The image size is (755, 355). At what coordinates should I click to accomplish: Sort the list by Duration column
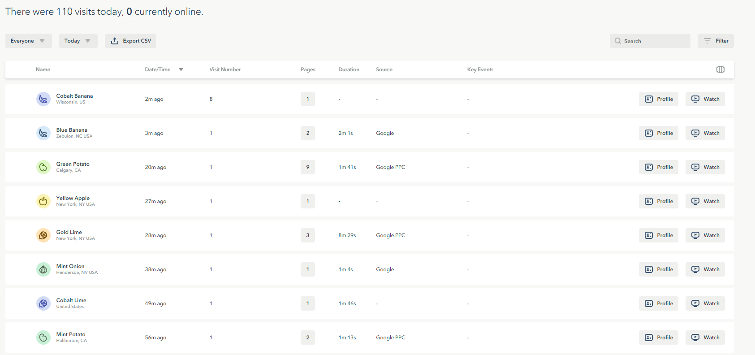pyautogui.click(x=349, y=69)
